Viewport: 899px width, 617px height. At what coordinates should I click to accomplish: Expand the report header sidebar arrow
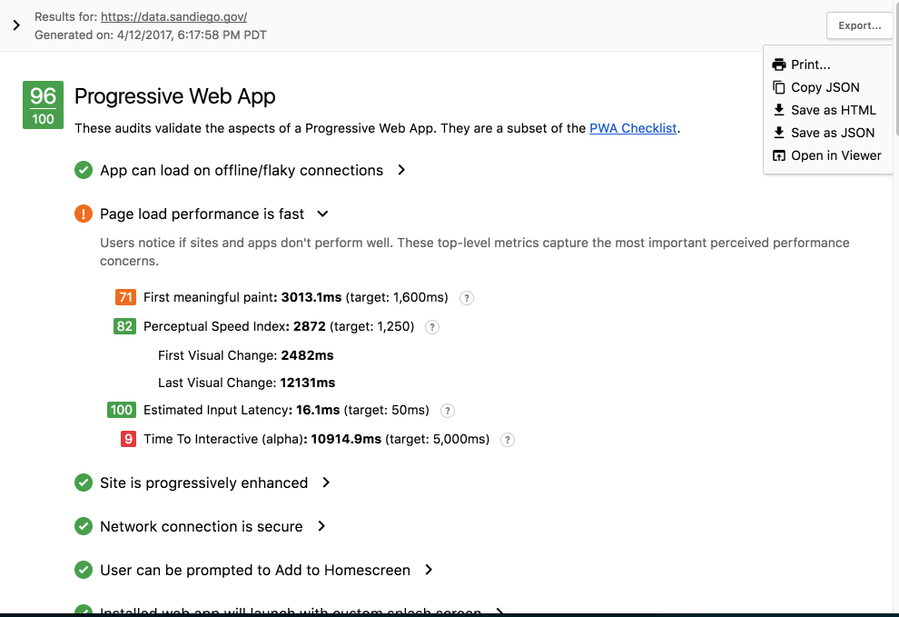16,25
